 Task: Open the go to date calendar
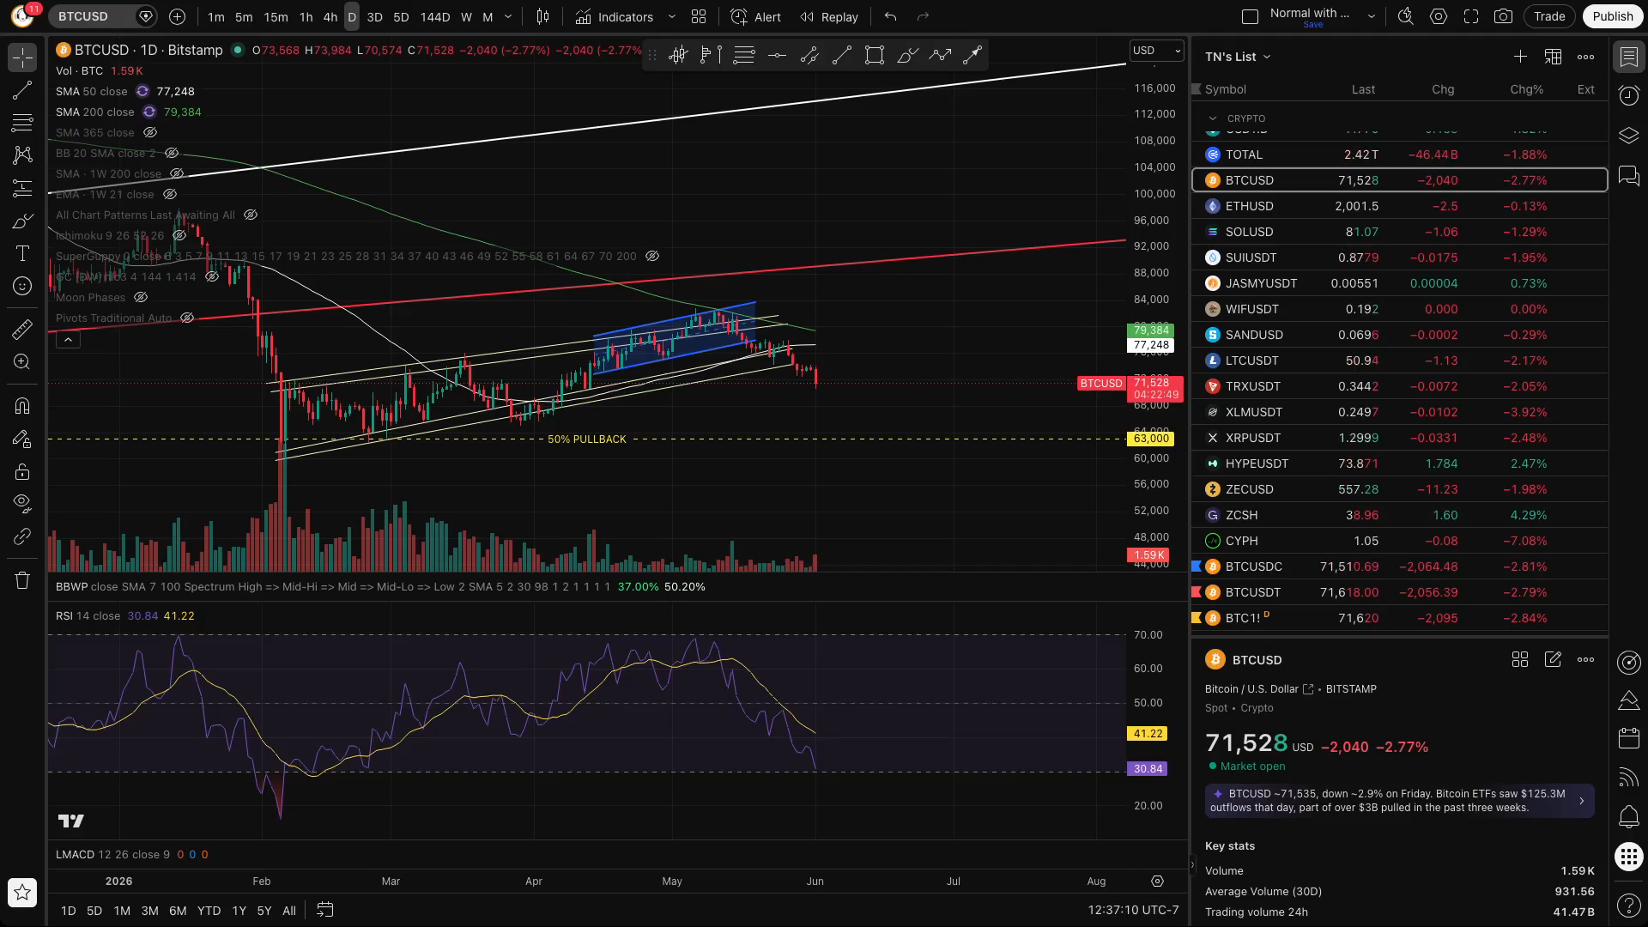pos(324,910)
